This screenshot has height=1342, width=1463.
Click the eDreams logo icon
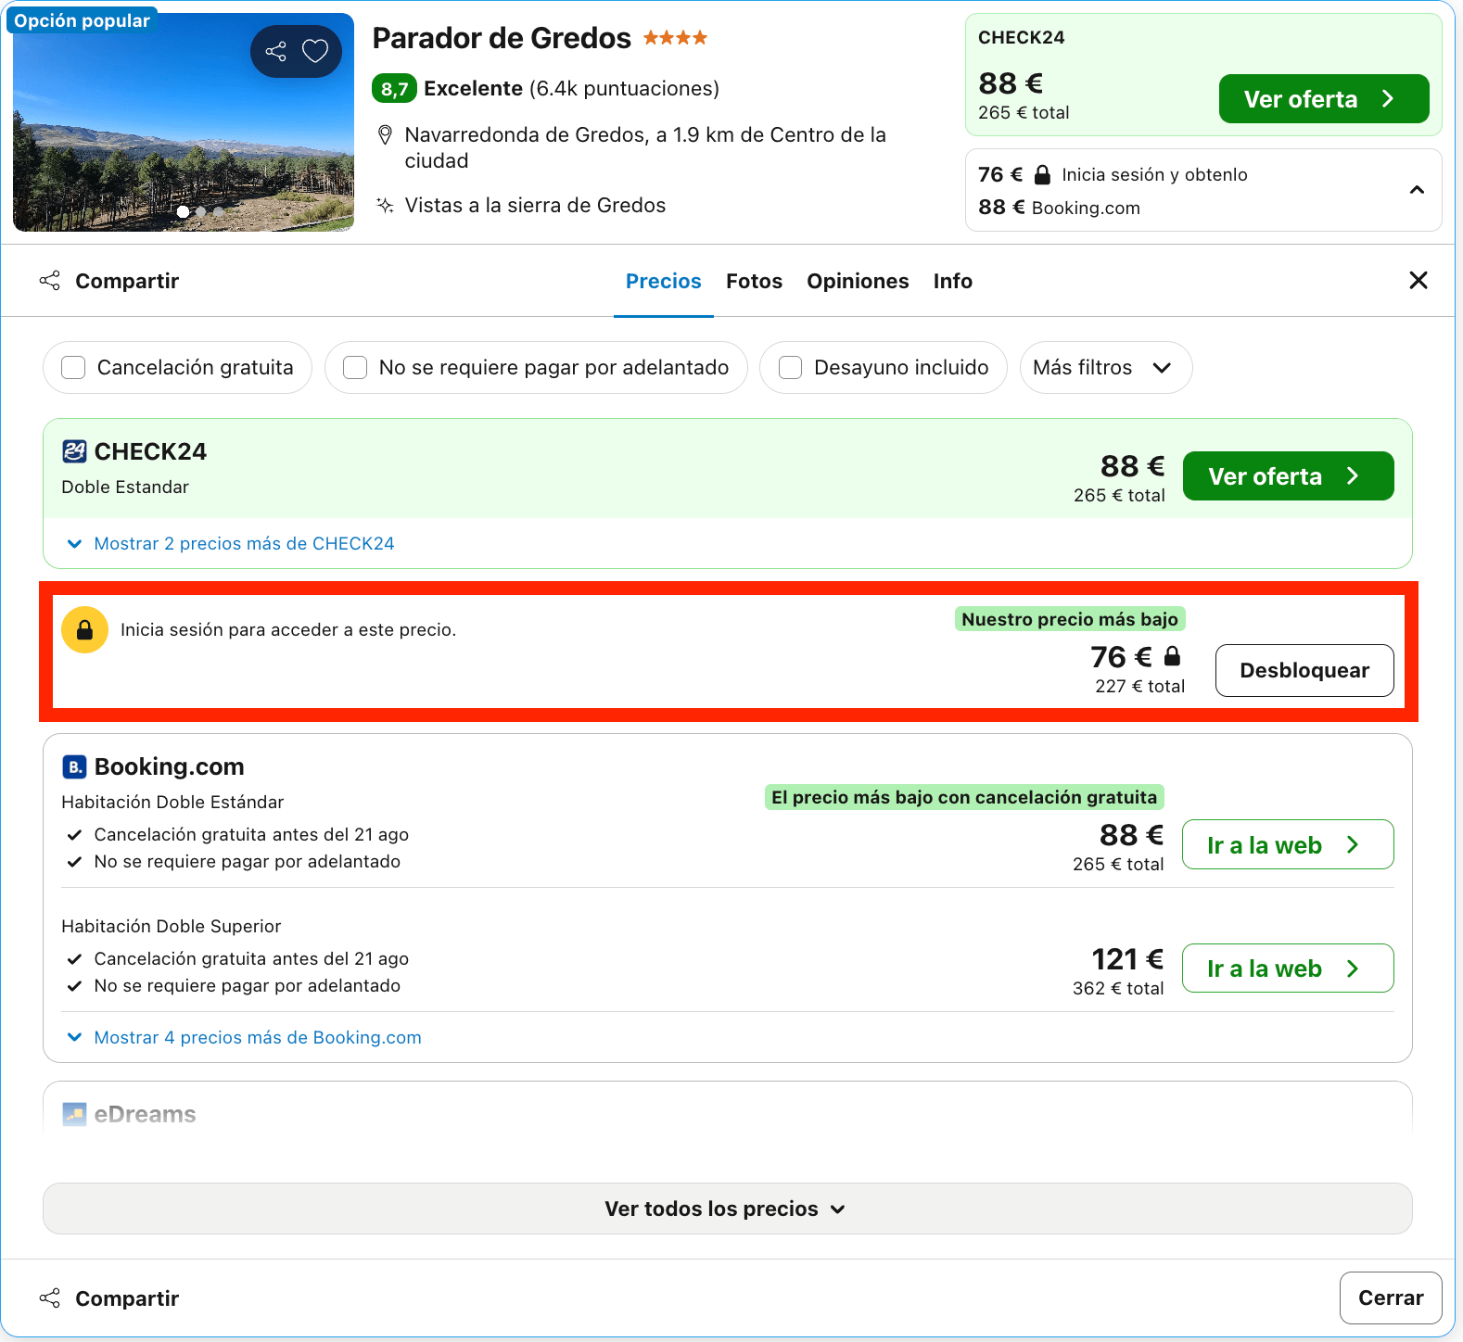(x=74, y=1114)
